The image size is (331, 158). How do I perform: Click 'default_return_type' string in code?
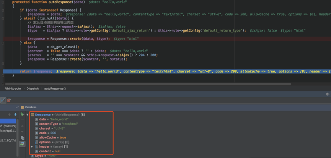pos(222,31)
